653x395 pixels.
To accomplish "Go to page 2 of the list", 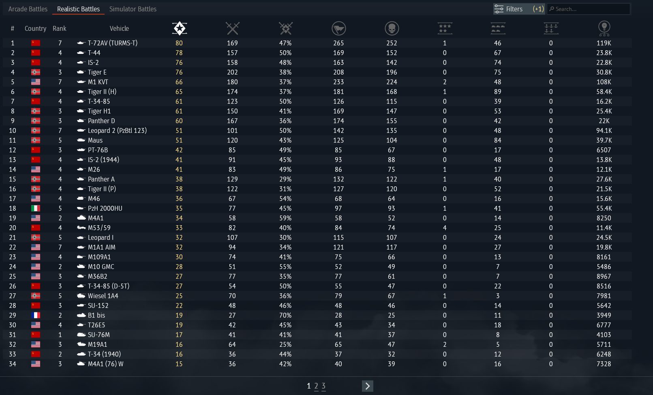I will (x=316, y=386).
